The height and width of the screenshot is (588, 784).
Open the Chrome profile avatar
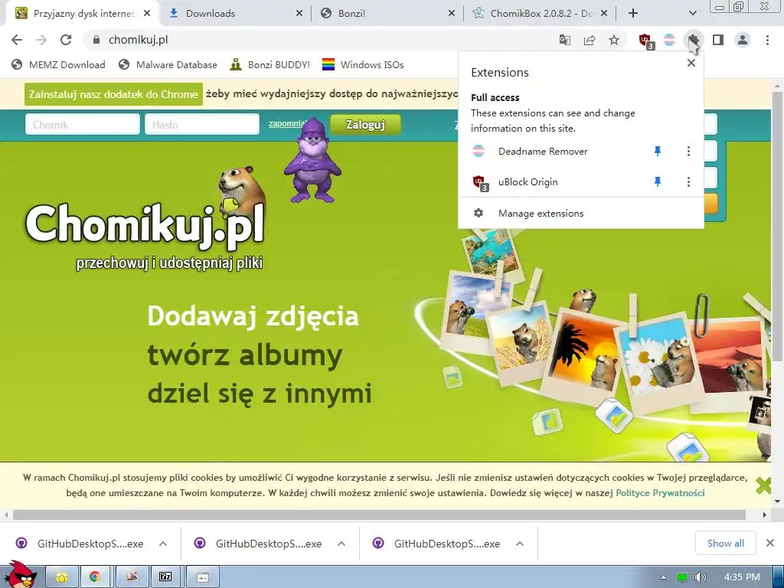743,40
